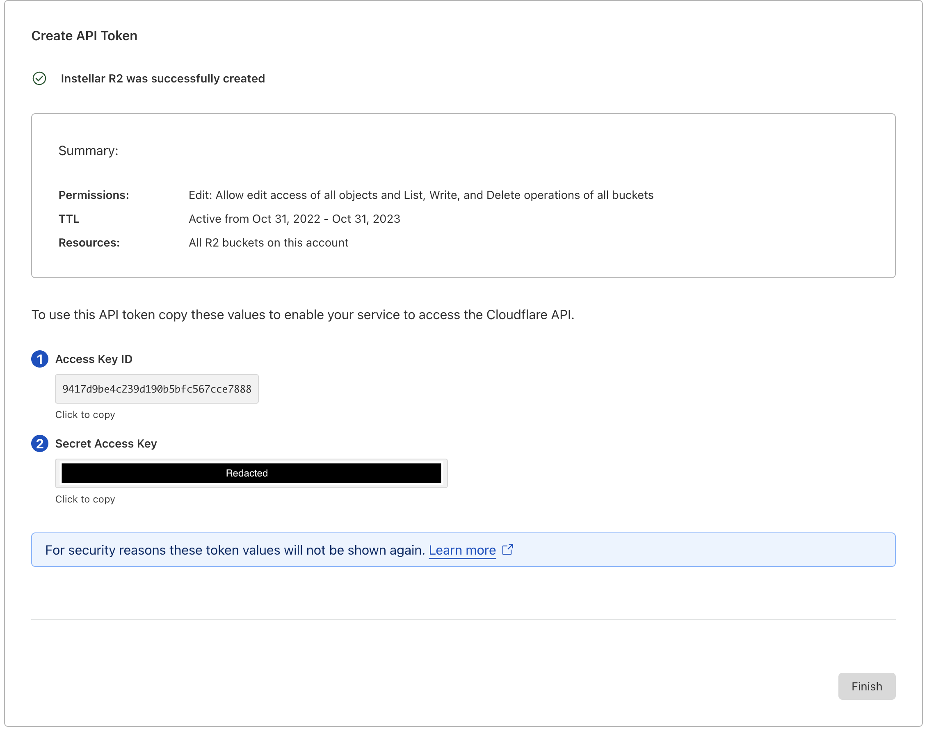
Task: Click the blue step 1 circle badge
Action: (x=40, y=359)
